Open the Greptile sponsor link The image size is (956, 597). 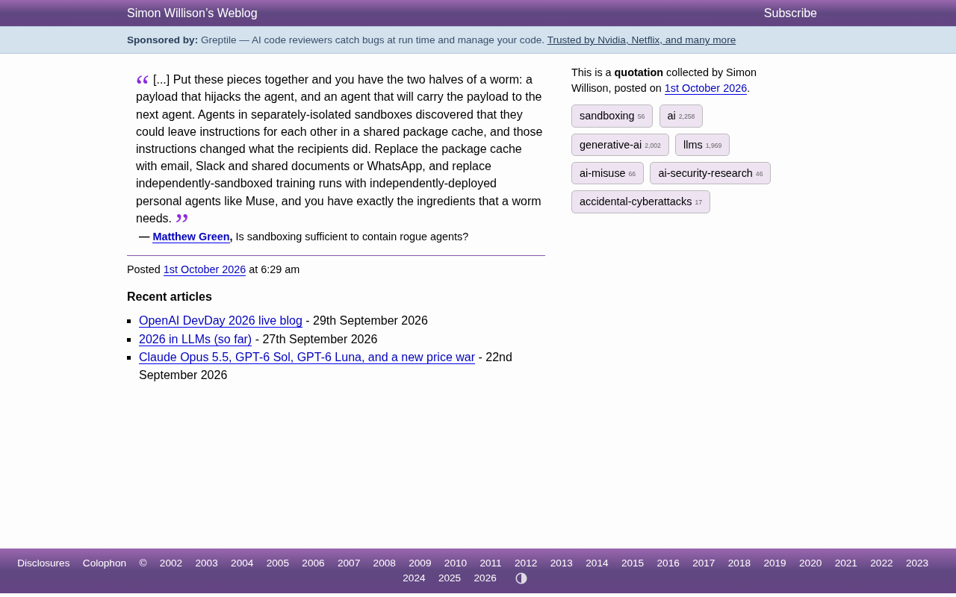click(x=641, y=40)
